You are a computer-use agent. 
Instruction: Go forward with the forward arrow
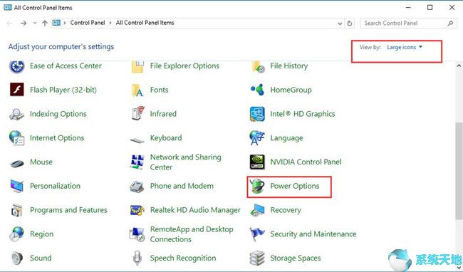24,23
